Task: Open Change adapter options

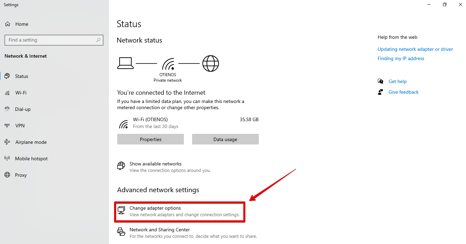Action: (x=155, y=208)
